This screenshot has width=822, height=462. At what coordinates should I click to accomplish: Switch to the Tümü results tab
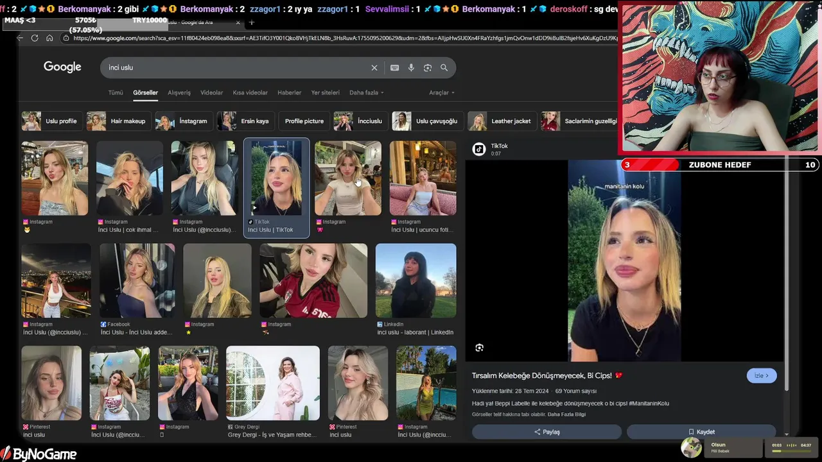point(116,92)
